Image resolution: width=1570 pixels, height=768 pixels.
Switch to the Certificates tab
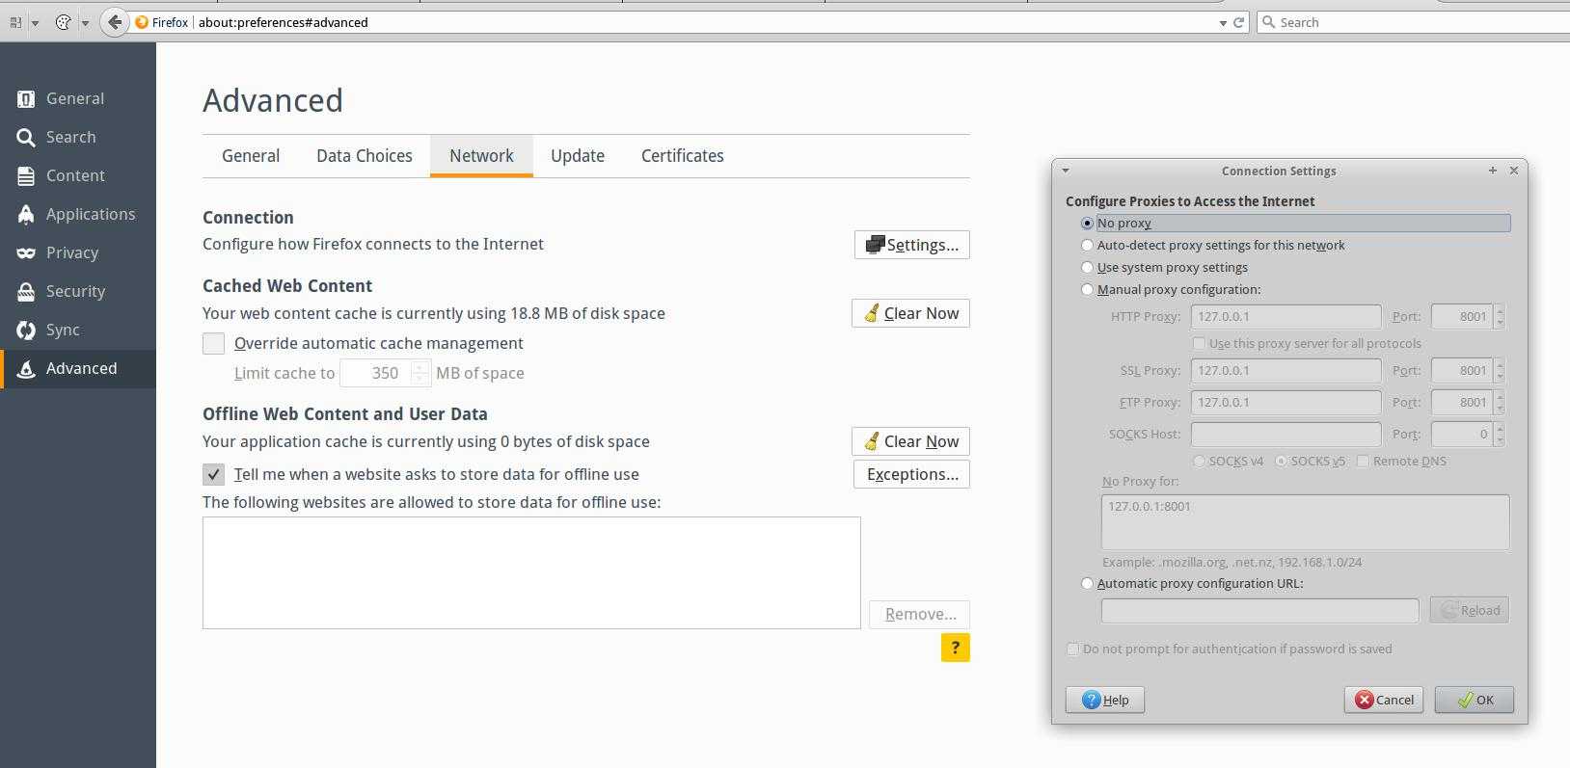click(x=682, y=156)
